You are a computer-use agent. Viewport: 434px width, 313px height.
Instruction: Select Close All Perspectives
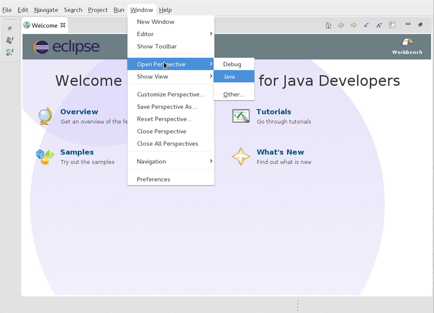pos(171,144)
